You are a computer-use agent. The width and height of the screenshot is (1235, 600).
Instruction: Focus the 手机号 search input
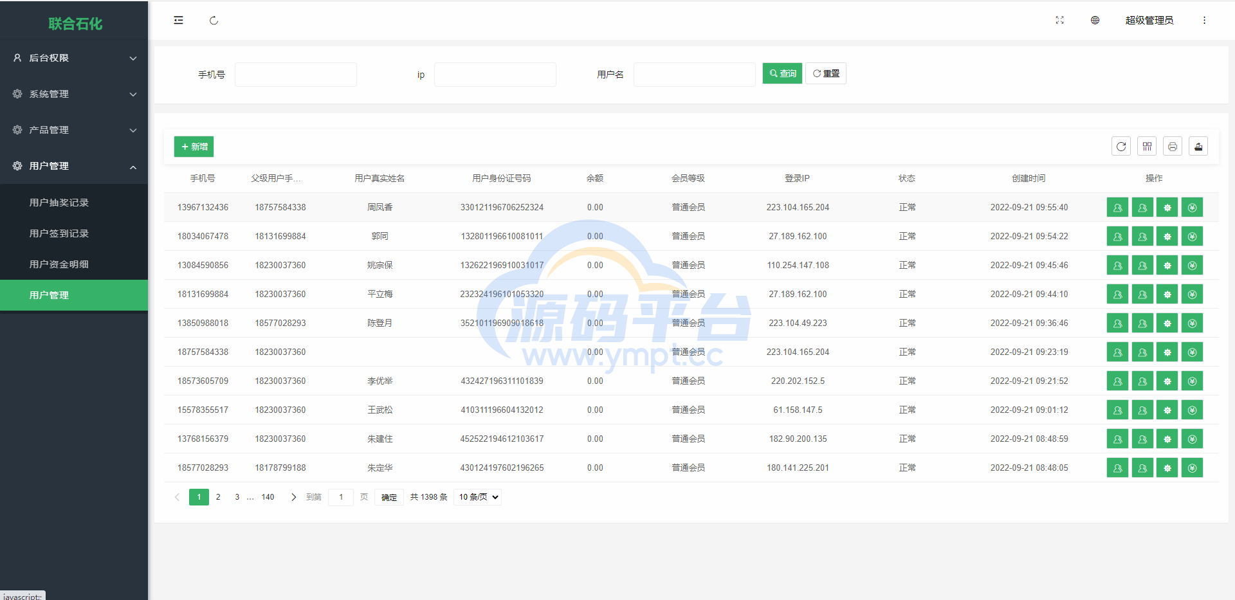tap(296, 75)
